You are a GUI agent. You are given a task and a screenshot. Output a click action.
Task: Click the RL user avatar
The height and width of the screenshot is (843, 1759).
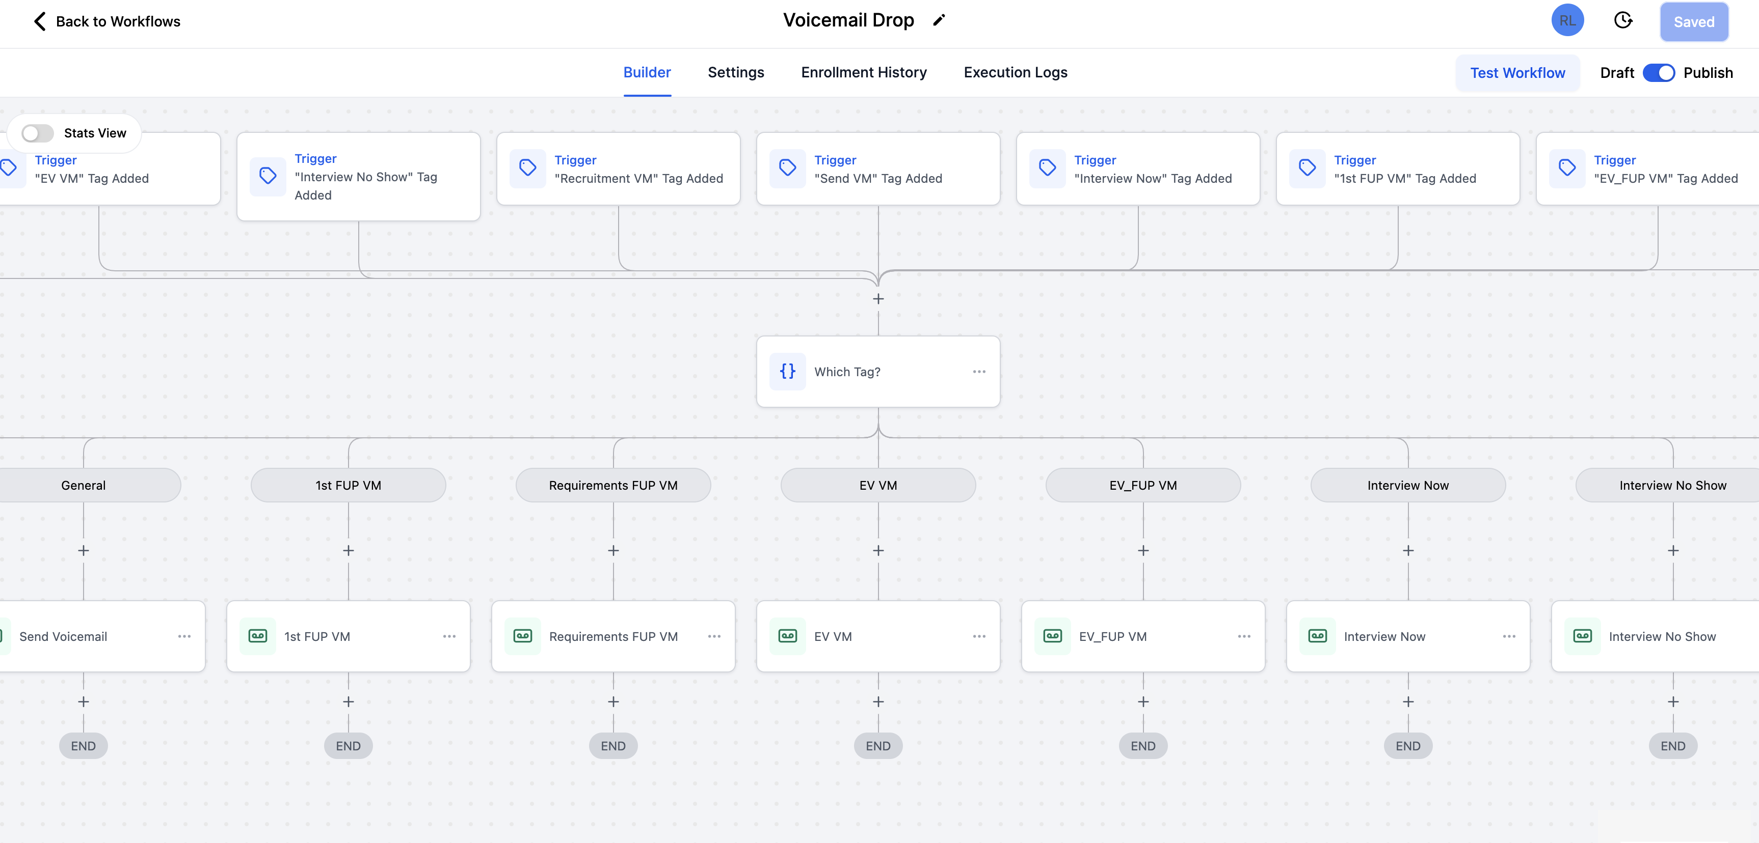1567,20
